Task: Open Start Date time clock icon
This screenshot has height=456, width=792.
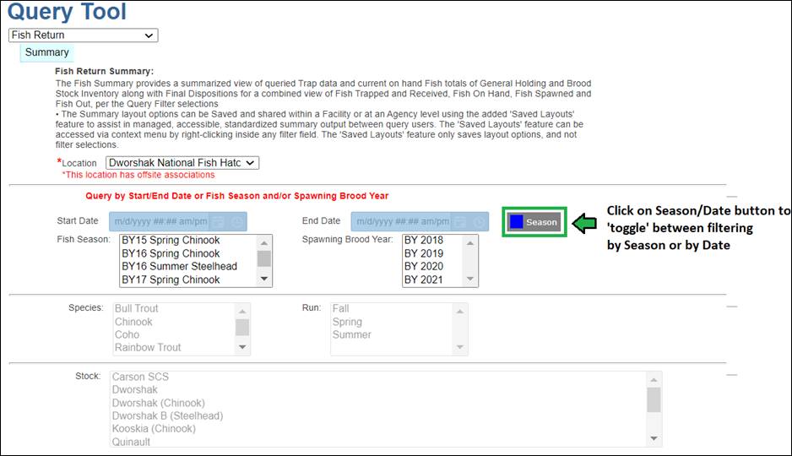Action: pyautogui.click(x=237, y=222)
